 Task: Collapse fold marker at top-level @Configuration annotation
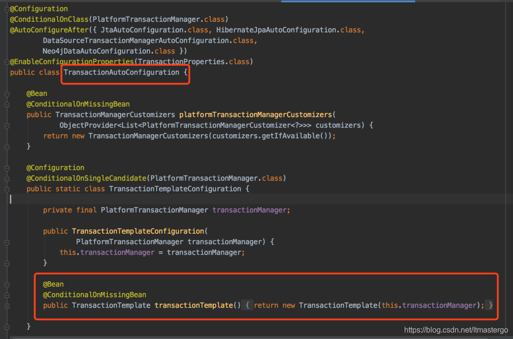click(x=7, y=9)
